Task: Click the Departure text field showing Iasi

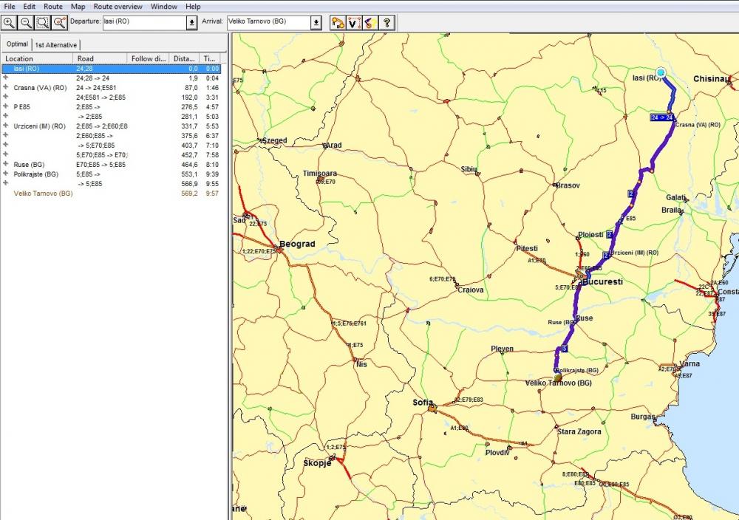Action: (143, 22)
